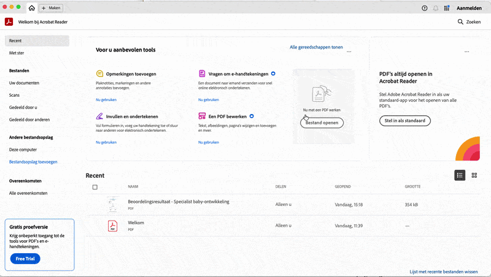The image size is (491, 277).
Task: Click Nu gebruiken under Vragen om e-handtekeningen
Action: click(209, 100)
